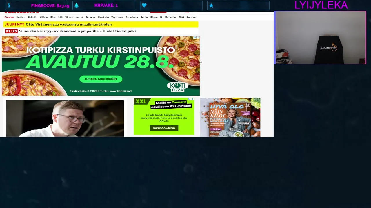Open the Perhe family section
The height and width of the screenshot is (208, 371).
coord(144,17)
